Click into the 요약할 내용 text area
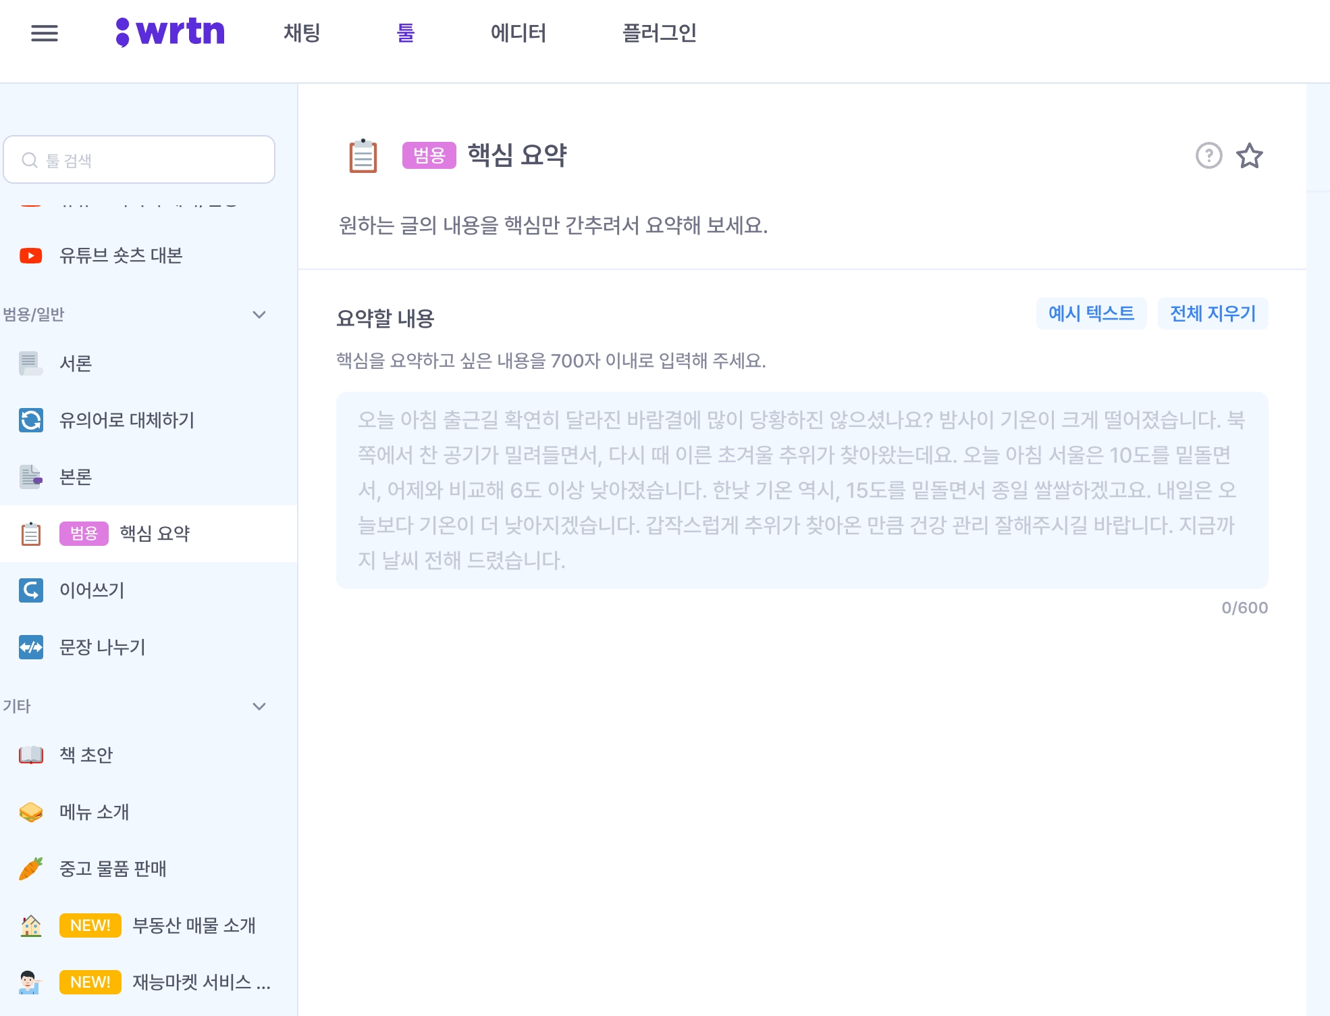Image resolution: width=1330 pixels, height=1016 pixels. pyautogui.click(x=801, y=490)
